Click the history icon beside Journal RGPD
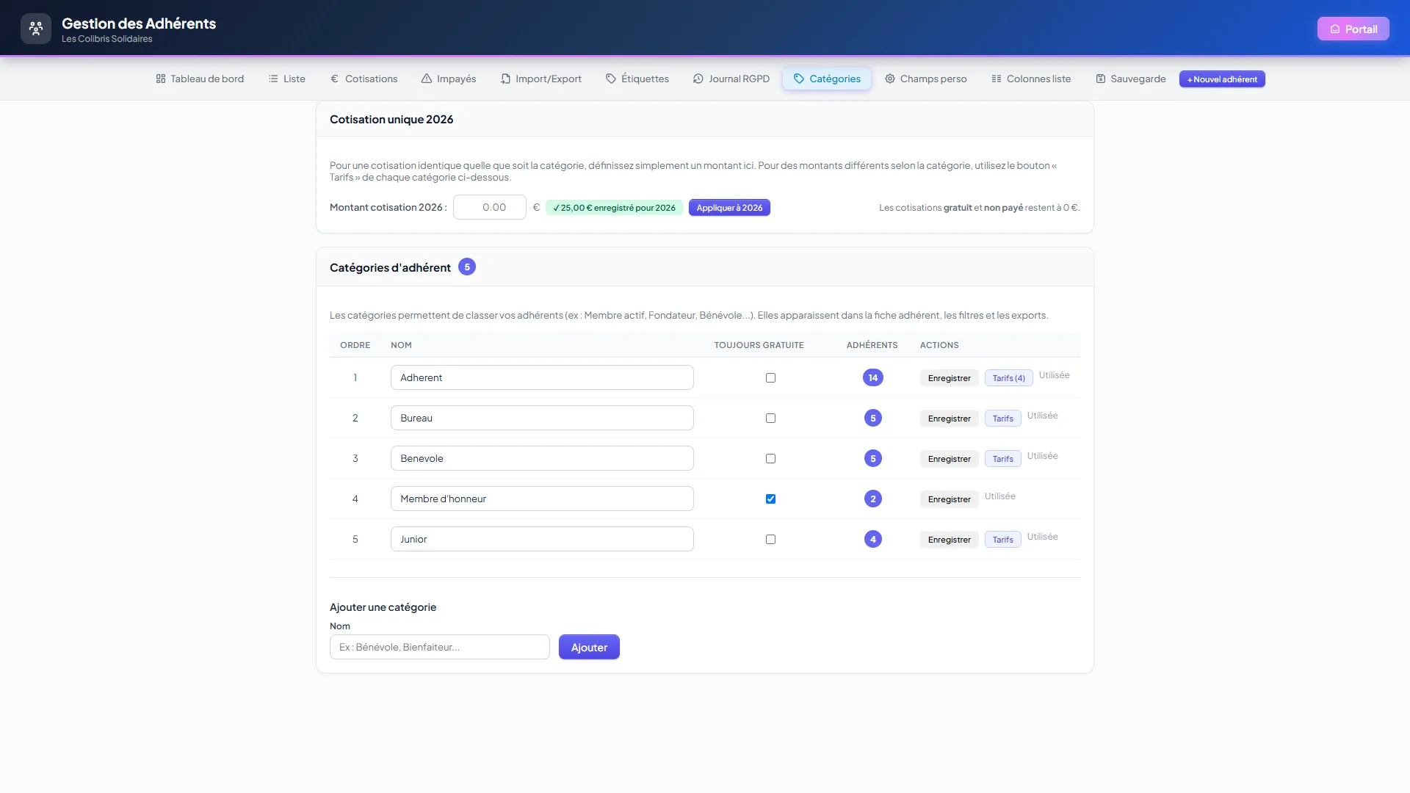 point(698,79)
